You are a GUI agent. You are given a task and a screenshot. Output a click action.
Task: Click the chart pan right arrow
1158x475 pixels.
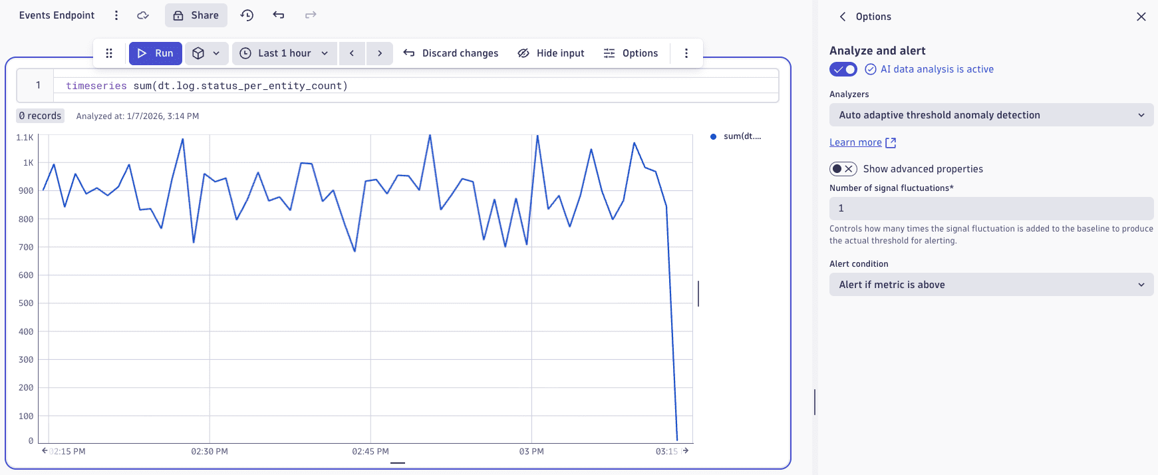coord(686,451)
